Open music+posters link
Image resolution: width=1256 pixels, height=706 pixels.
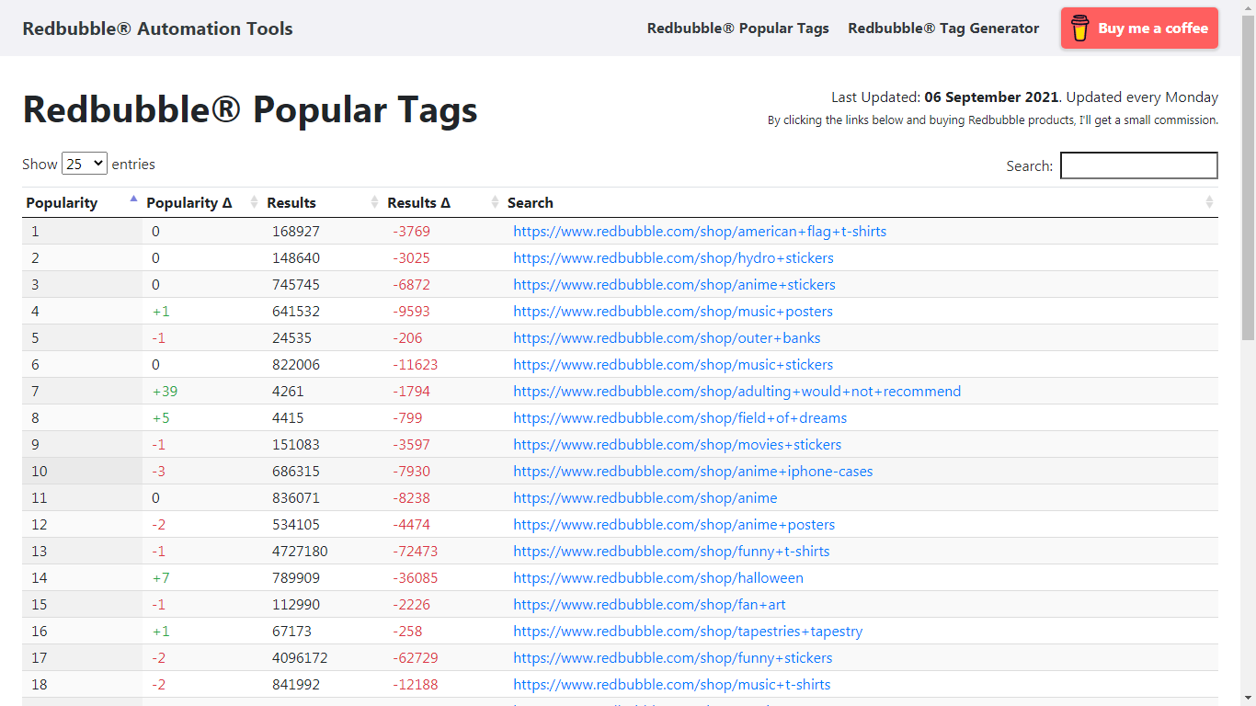tap(673, 312)
